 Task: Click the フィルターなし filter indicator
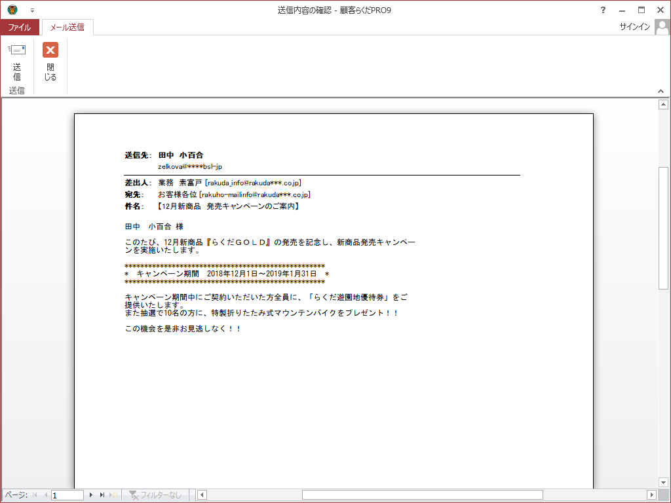coord(155,495)
